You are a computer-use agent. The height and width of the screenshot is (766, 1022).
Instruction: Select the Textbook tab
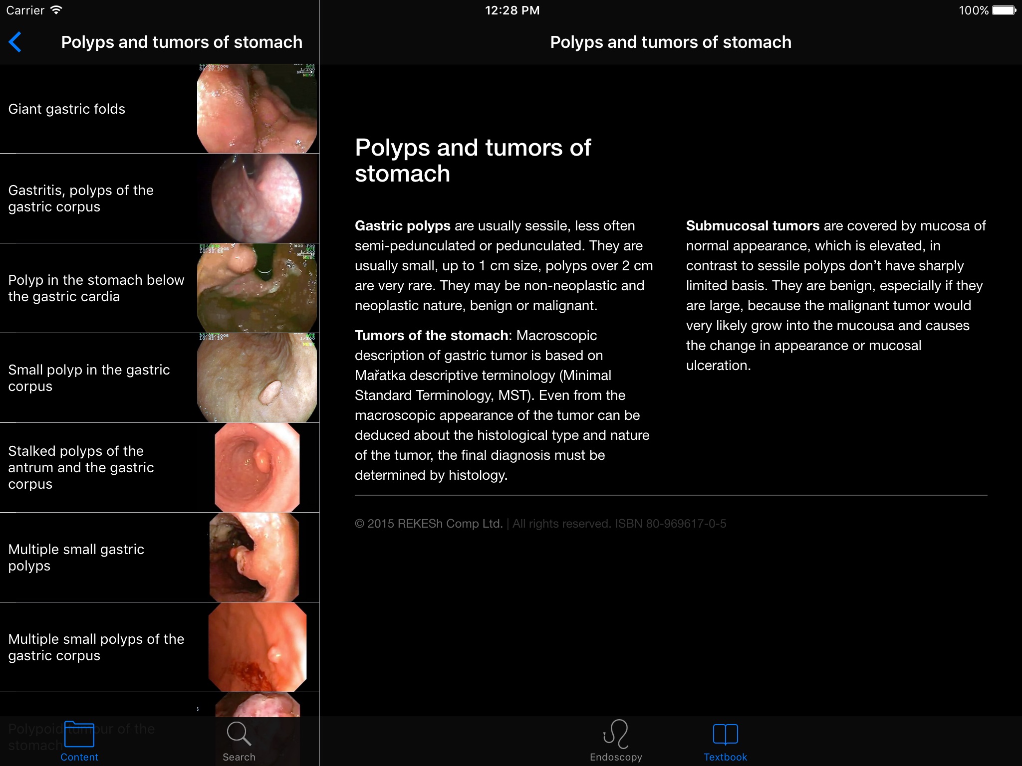click(725, 742)
